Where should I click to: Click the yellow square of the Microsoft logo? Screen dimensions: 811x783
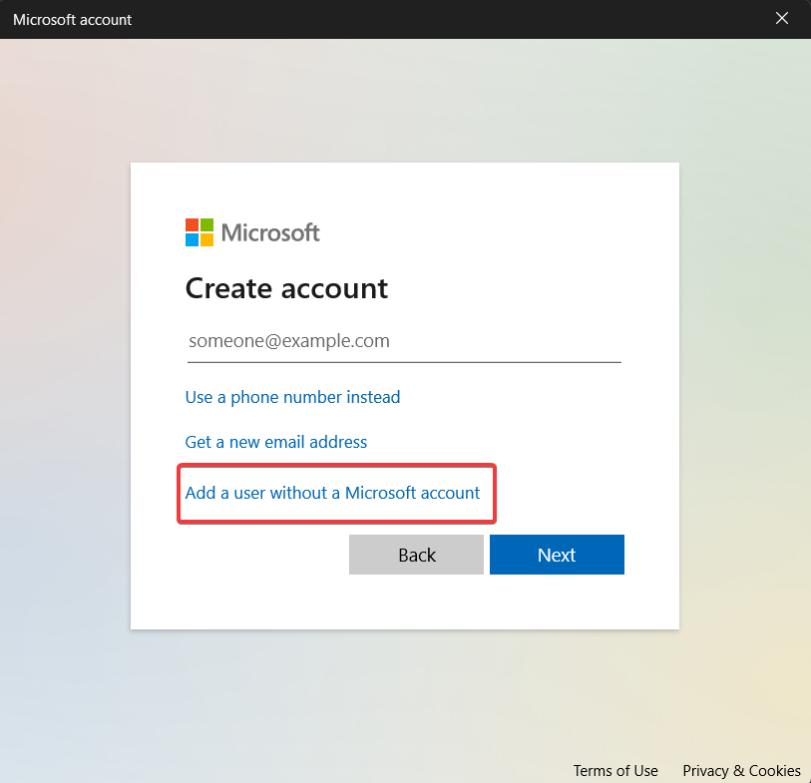tap(206, 239)
